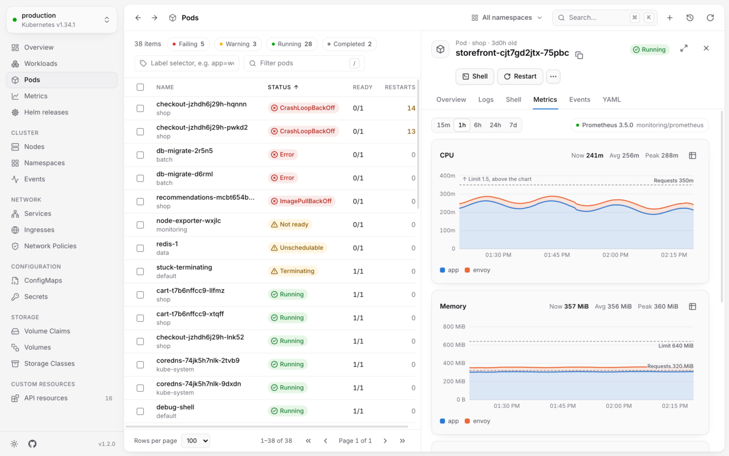The height and width of the screenshot is (456, 729).
Task: Click the Label selector input field
Action: [x=187, y=63]
